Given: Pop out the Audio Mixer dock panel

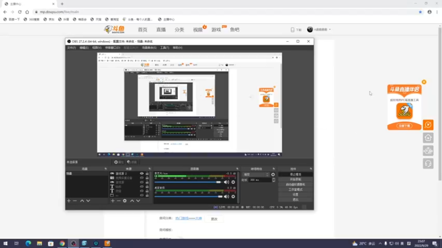Looking at the screenshot, I should pos(237,169).
